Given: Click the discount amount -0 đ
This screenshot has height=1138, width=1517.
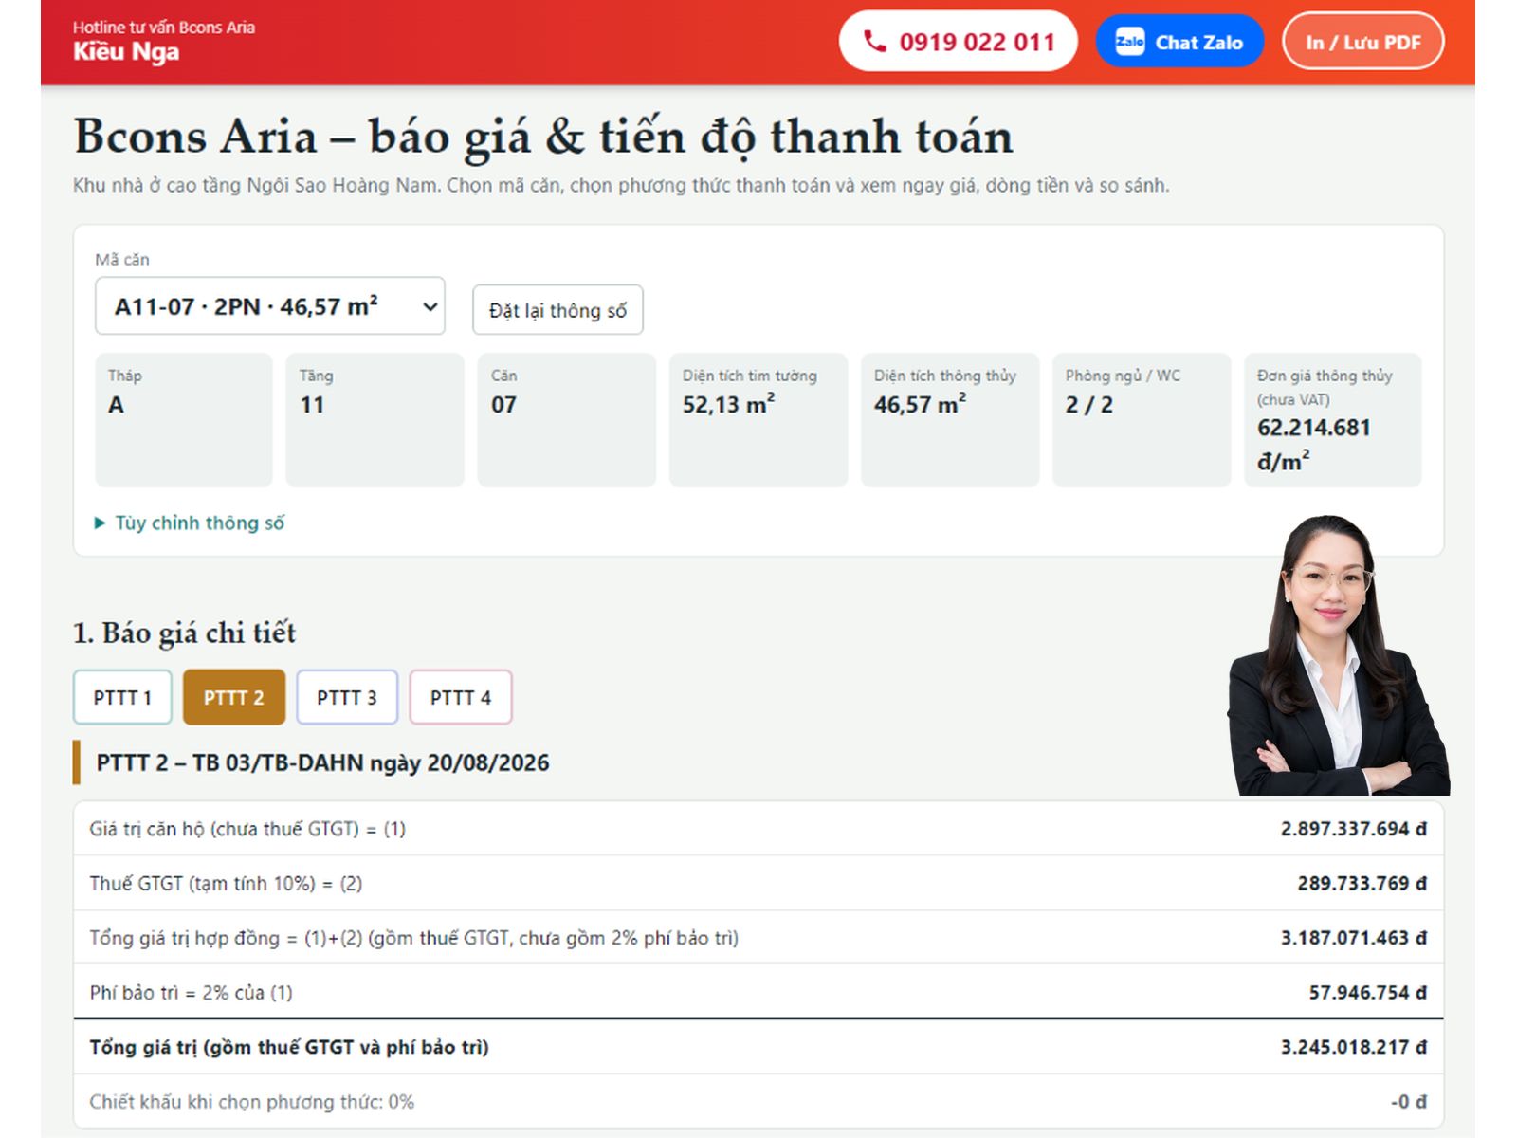Looking at the screenshot, I should coord(1409,1102).
